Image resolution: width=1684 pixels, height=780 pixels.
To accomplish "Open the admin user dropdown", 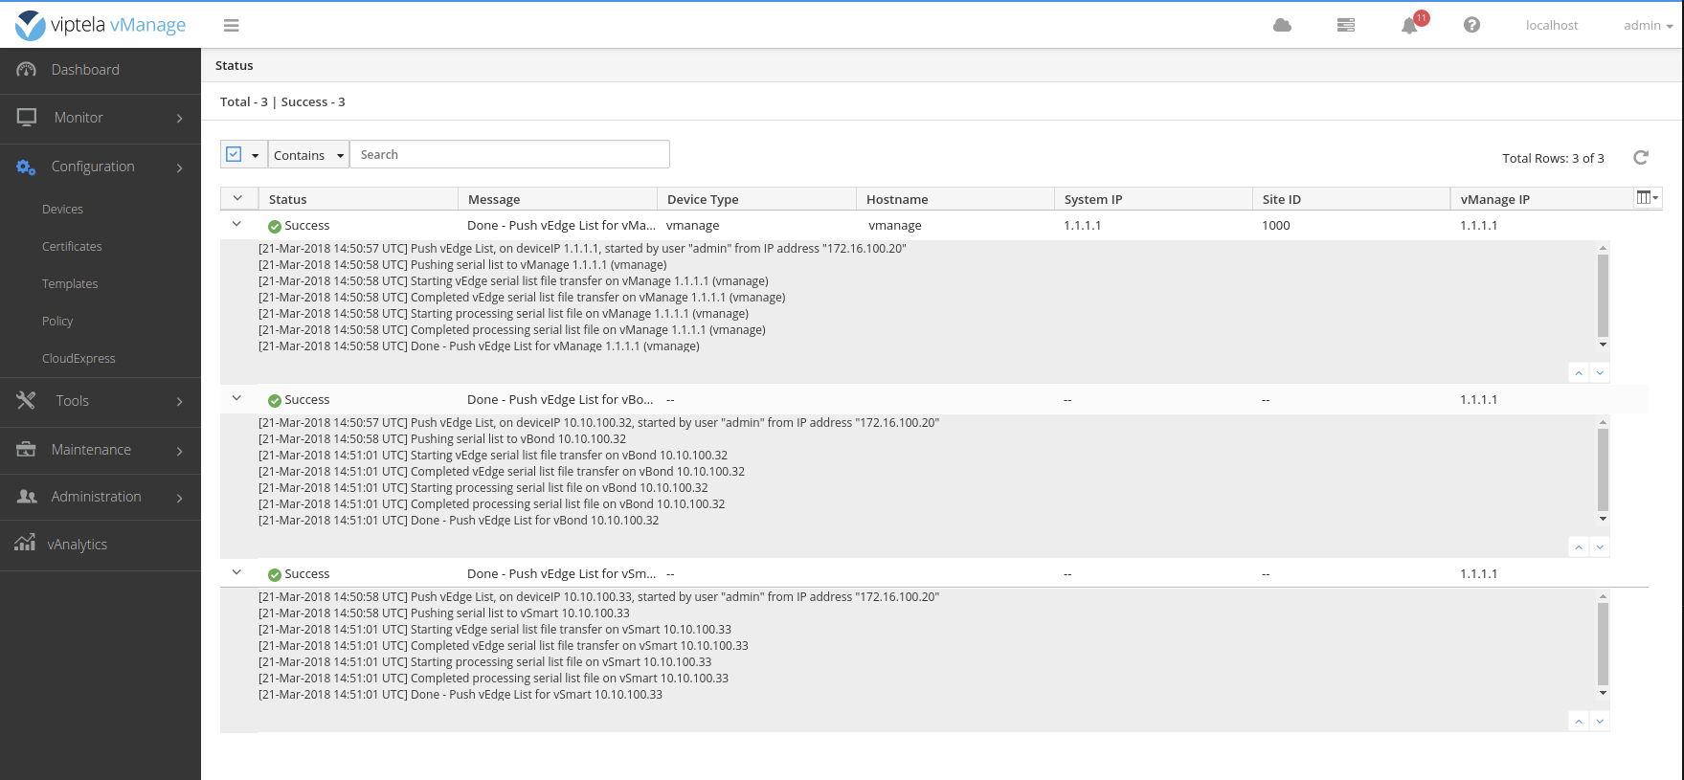I will tap(1647, 26).
